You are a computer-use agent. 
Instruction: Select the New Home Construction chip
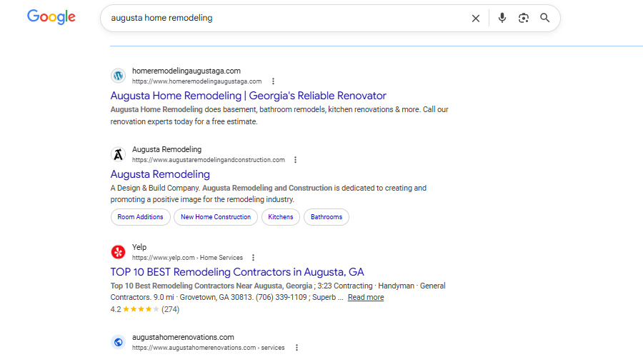tap(216, 217)
